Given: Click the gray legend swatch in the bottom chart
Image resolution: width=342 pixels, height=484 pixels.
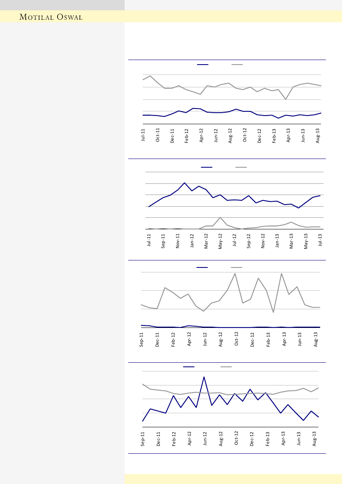Looking at the screenshot, I should (226, 367).
